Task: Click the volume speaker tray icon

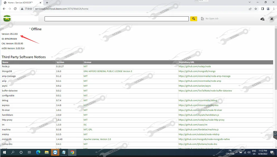Action: pyautogui.click(x=249, y=152)
